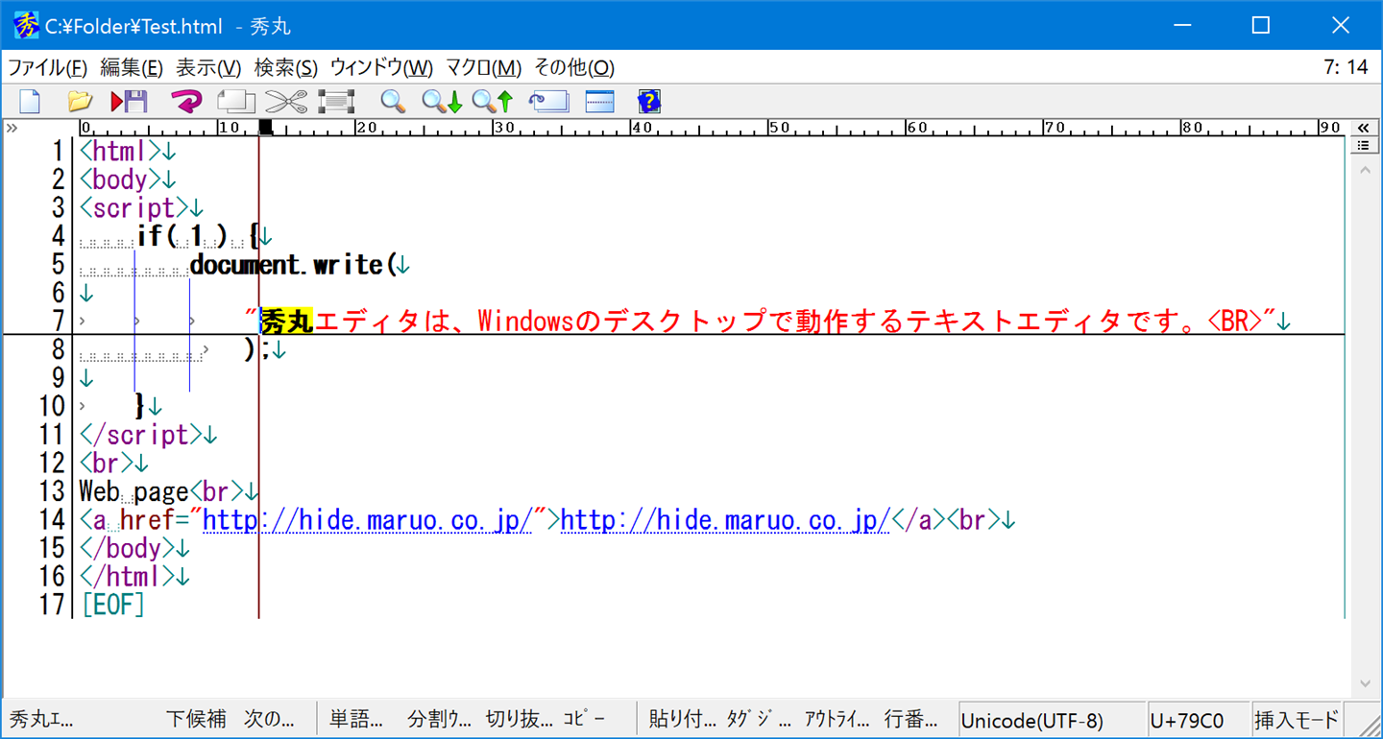Image resolution: width=1383 pixels, height=739 pixels.
Task: Save the file using the floppy disk icon
Action: [x=129, y=101]
